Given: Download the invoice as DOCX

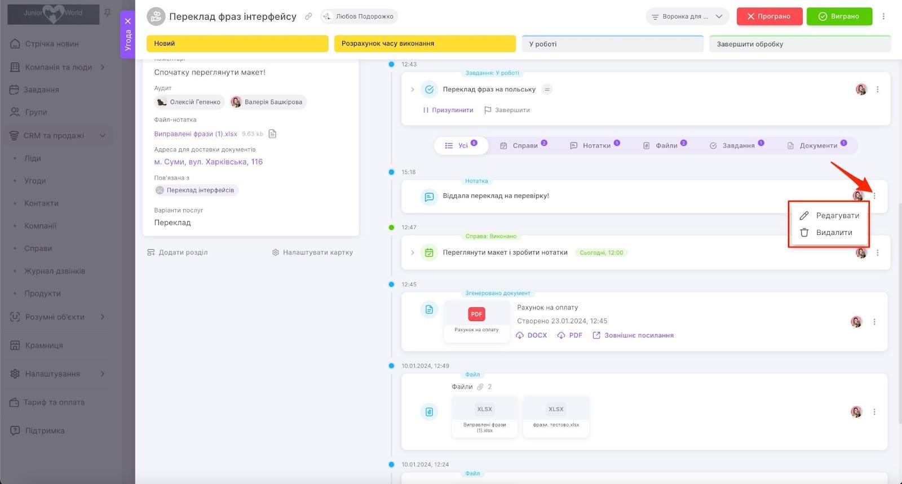Looking at the screenshot, I should click(x=532, y=335).
